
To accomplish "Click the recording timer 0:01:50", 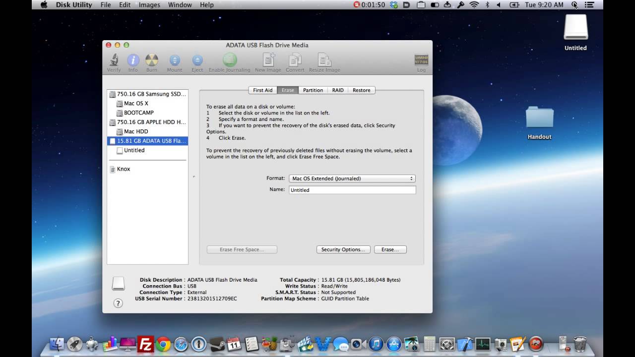I will 369,4.
